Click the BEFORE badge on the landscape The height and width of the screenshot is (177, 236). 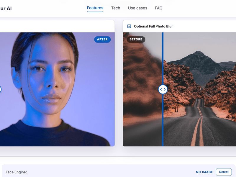[x=136, y=40]
